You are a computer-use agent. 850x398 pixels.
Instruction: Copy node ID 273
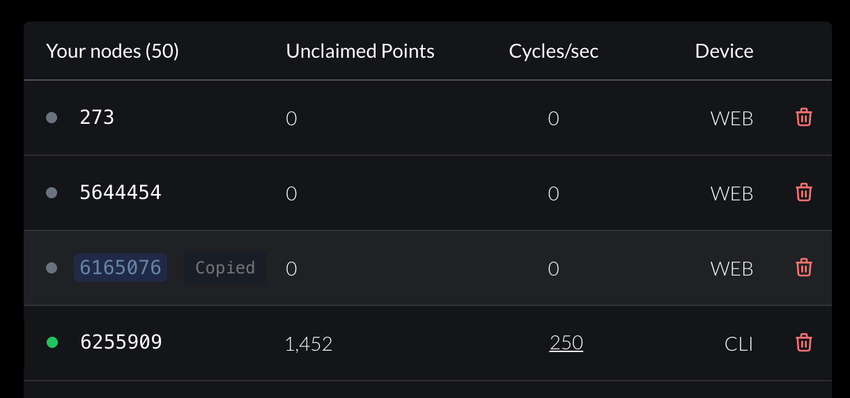pyautogui.click(x=97, y=117)
